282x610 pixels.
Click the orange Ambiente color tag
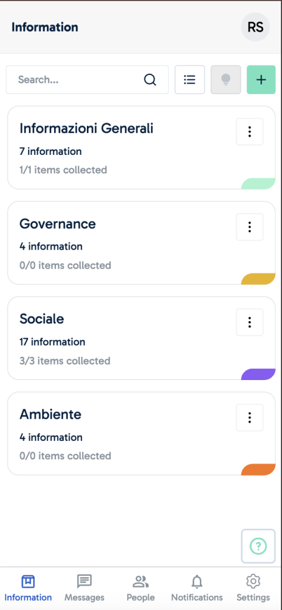258,469
